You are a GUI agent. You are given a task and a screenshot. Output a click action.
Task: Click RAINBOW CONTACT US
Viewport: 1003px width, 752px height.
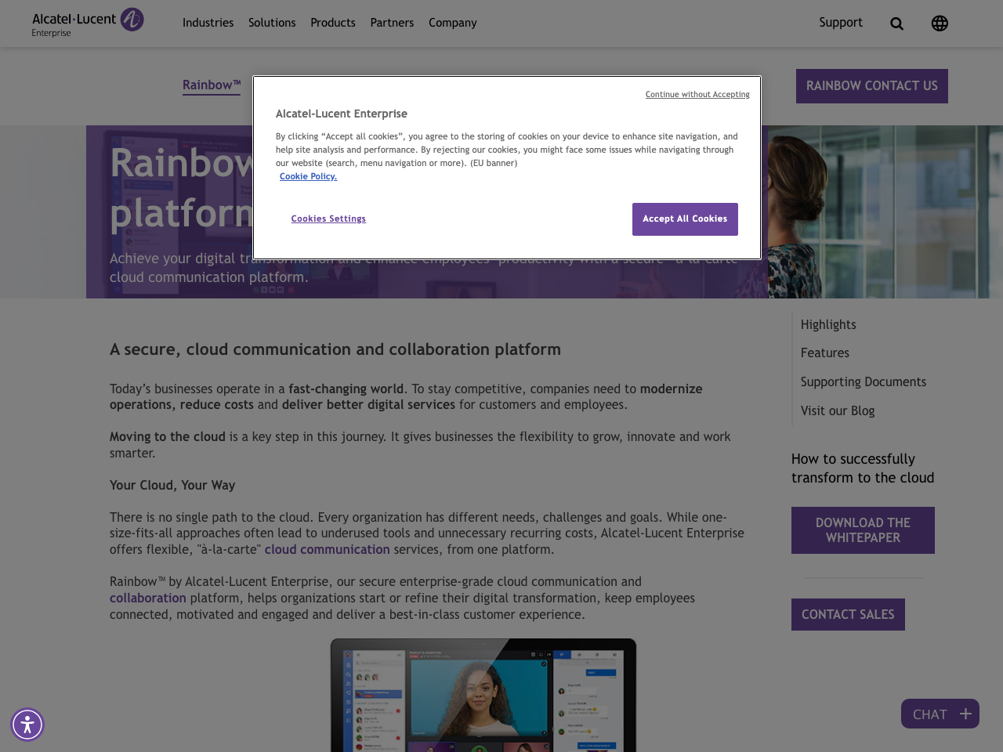tap(872, 85)
